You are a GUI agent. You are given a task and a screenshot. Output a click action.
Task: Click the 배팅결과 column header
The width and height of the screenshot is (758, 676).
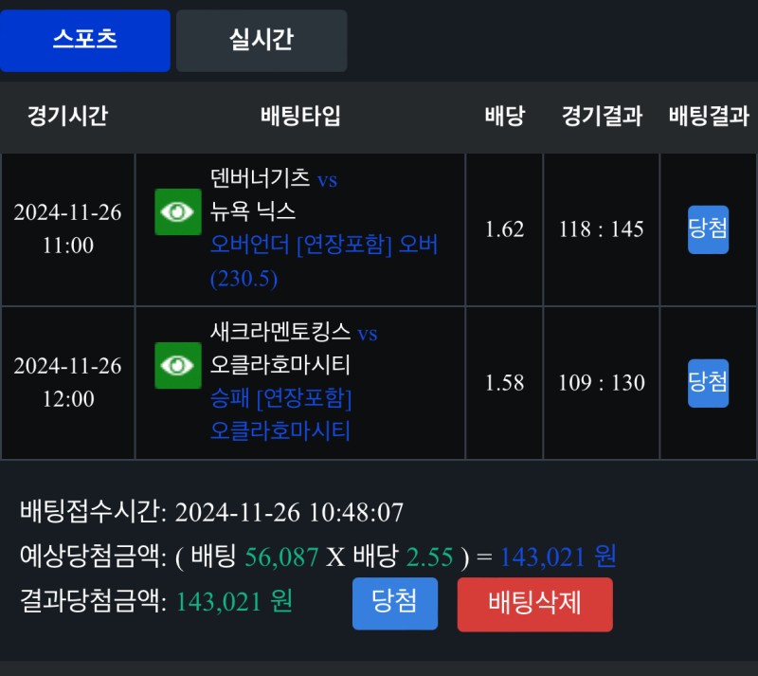709,117
